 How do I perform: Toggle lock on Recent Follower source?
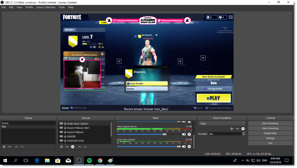[65, 132]
